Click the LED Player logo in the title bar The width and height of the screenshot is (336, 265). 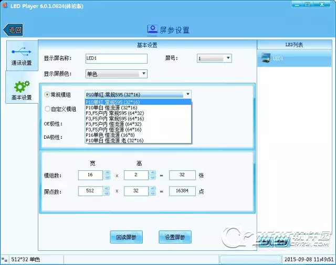pos(5,5)
